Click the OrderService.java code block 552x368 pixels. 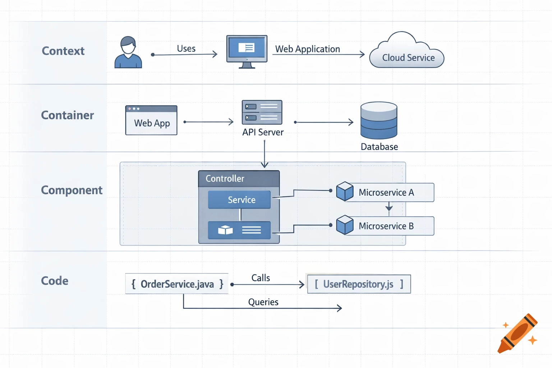pos(176,284)
